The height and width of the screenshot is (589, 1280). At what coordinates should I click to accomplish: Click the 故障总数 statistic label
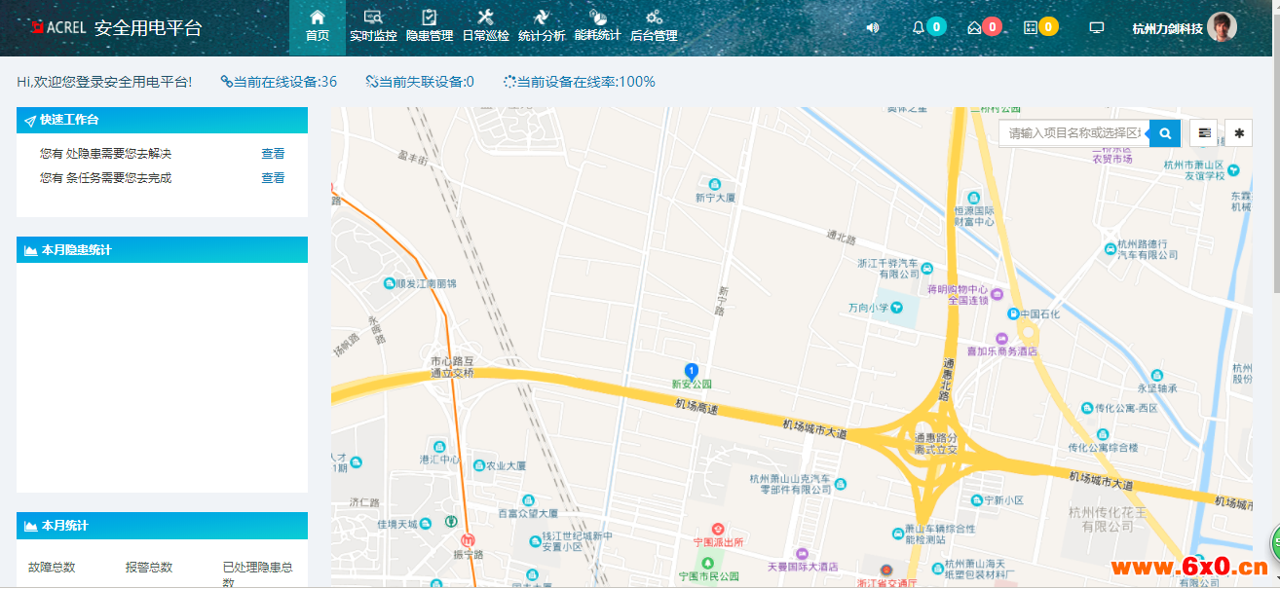click(52, 567)
